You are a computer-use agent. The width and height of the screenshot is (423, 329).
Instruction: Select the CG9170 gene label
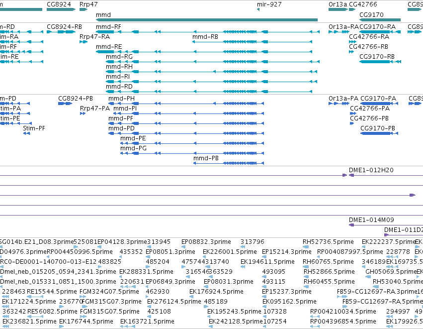pos(371,14)
